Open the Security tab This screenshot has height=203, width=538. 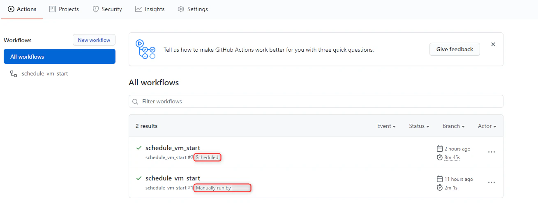click(107, 9)
